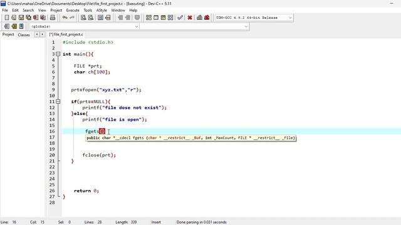Click the Length: 339 status bar entry
The height and width of the screenshot is (225, 401).
point(126,222)
